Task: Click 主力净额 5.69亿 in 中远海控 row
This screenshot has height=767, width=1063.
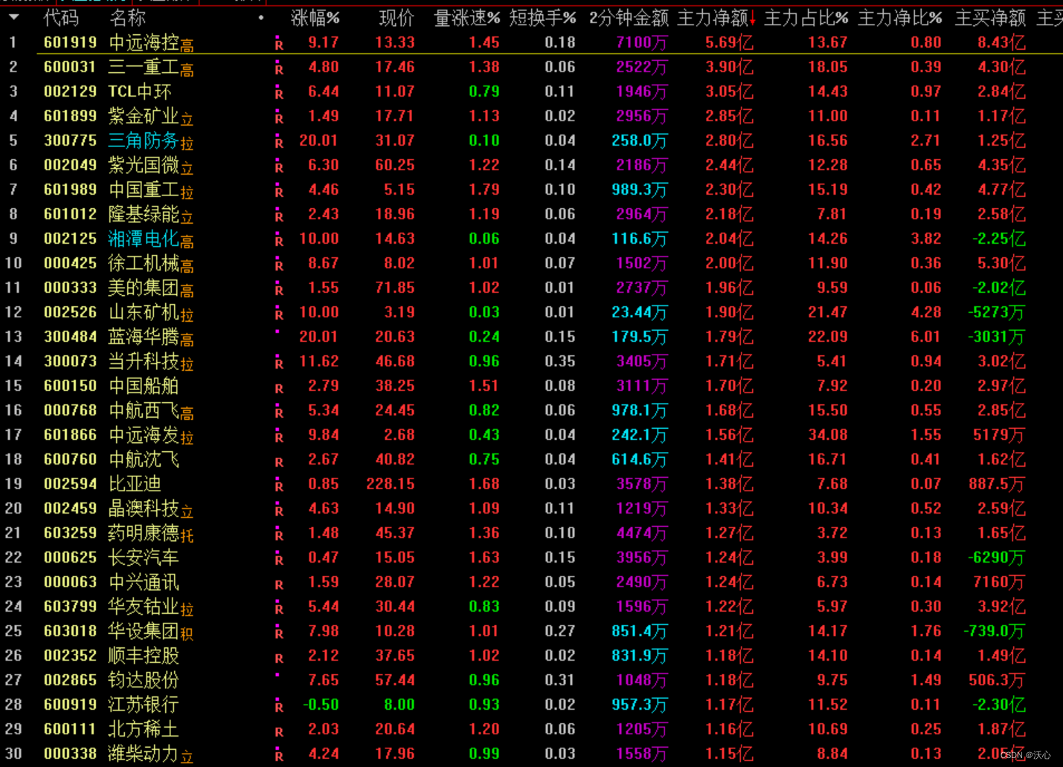Action: tap(729, 43)
